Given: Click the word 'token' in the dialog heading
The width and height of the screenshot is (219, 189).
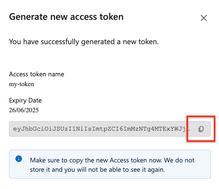Looking at the screenshot, I should (x=112, y=17).
